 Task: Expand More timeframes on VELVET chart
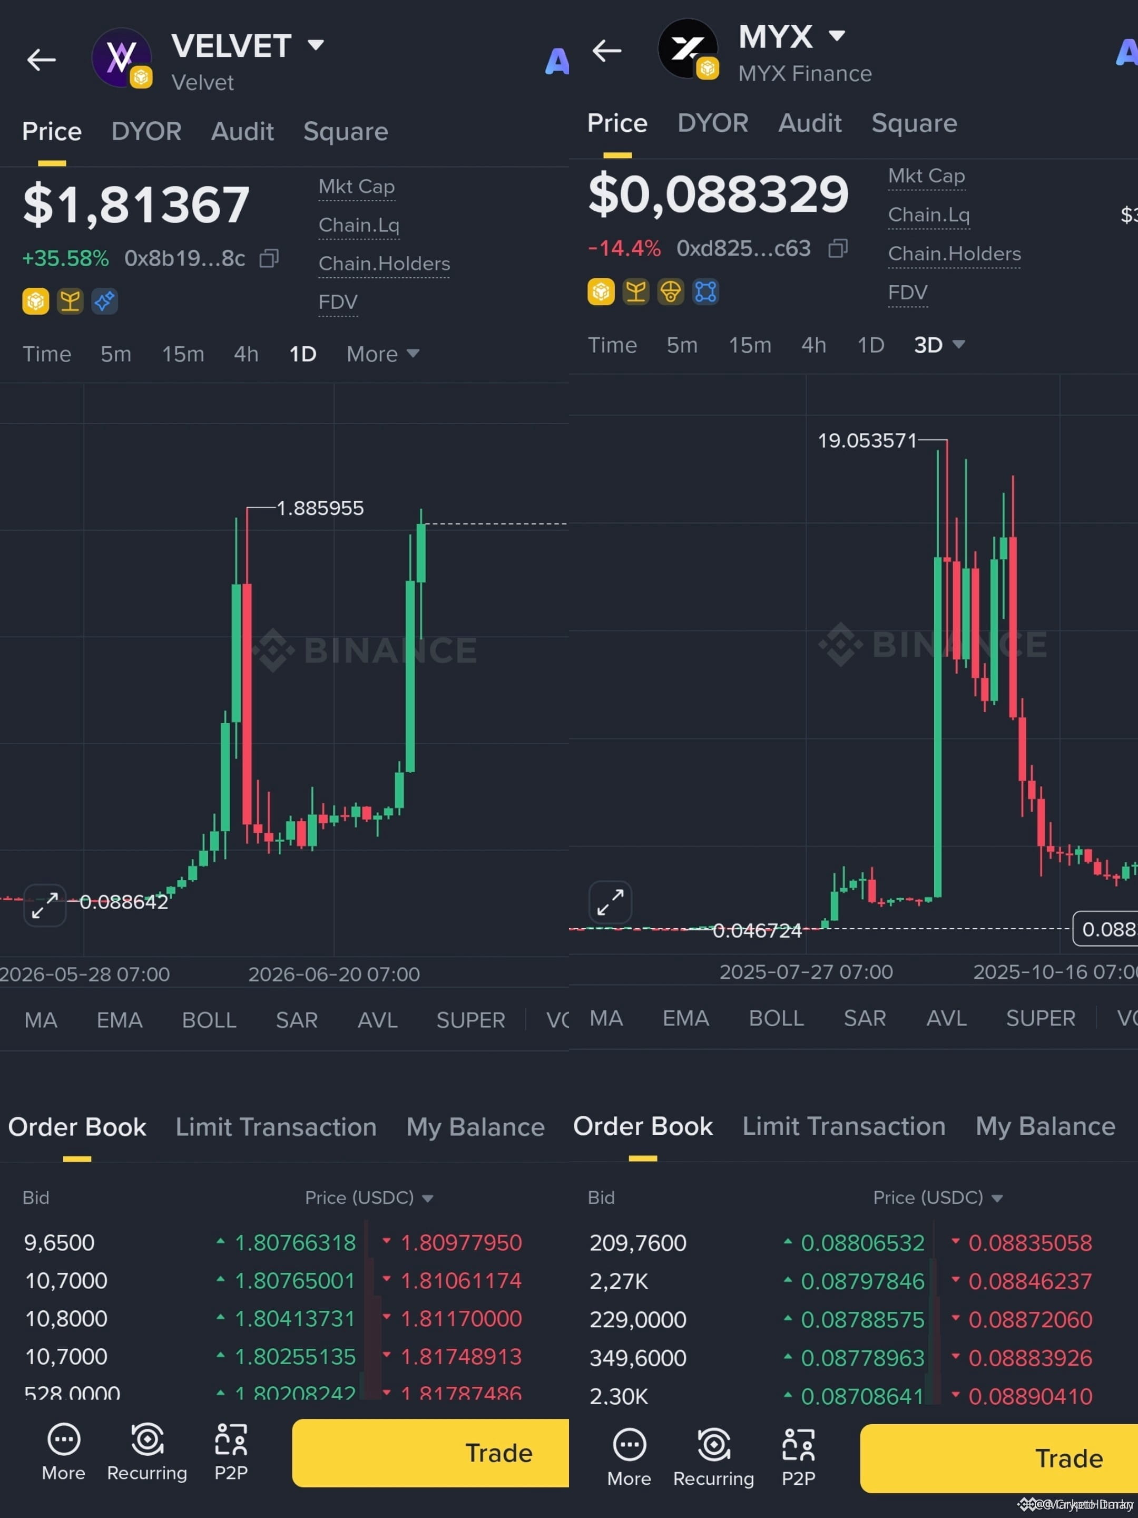point(383,354)
